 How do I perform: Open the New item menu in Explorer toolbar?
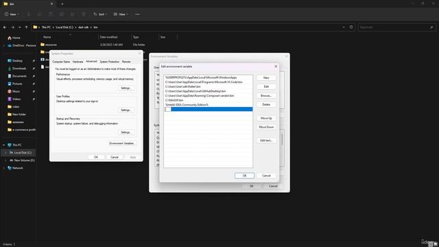point(12,14)
